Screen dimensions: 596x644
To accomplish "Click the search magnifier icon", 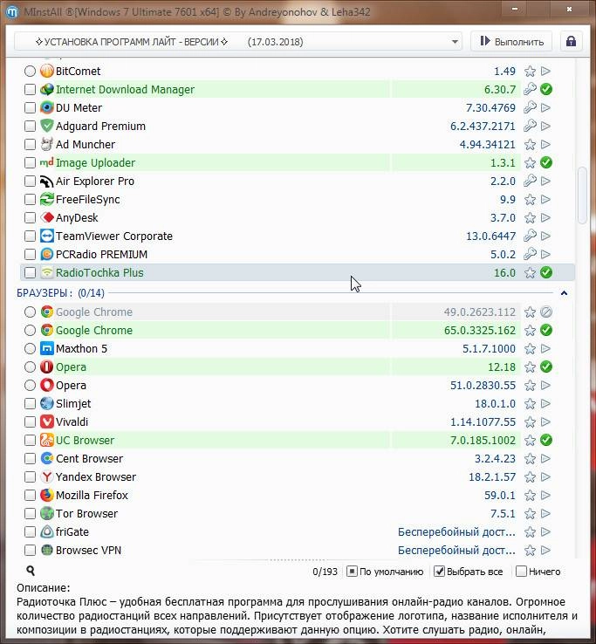I will [31, 571].
